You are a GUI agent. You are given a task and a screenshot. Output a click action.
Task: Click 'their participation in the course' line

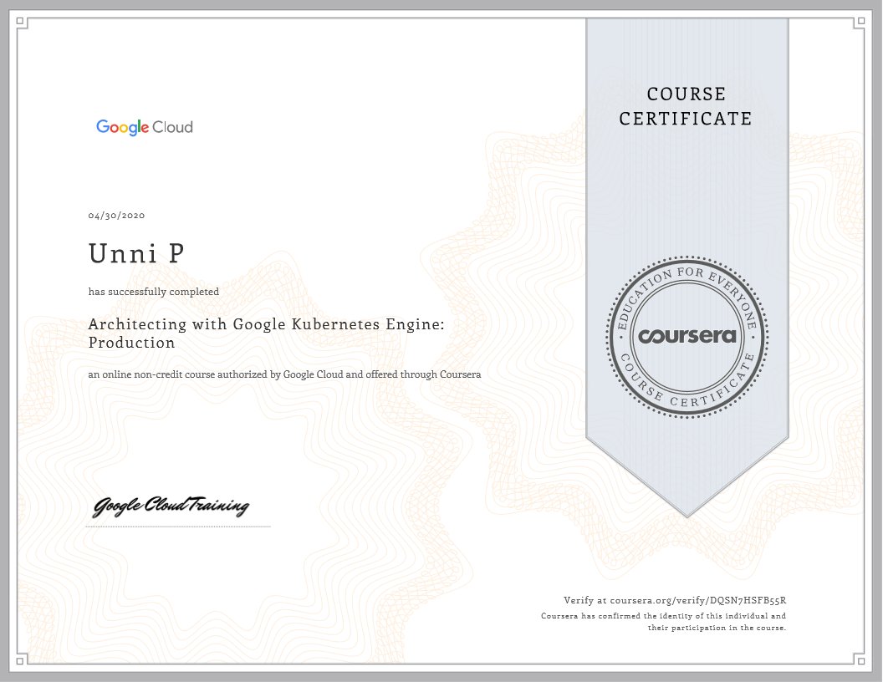click(717, 628)
